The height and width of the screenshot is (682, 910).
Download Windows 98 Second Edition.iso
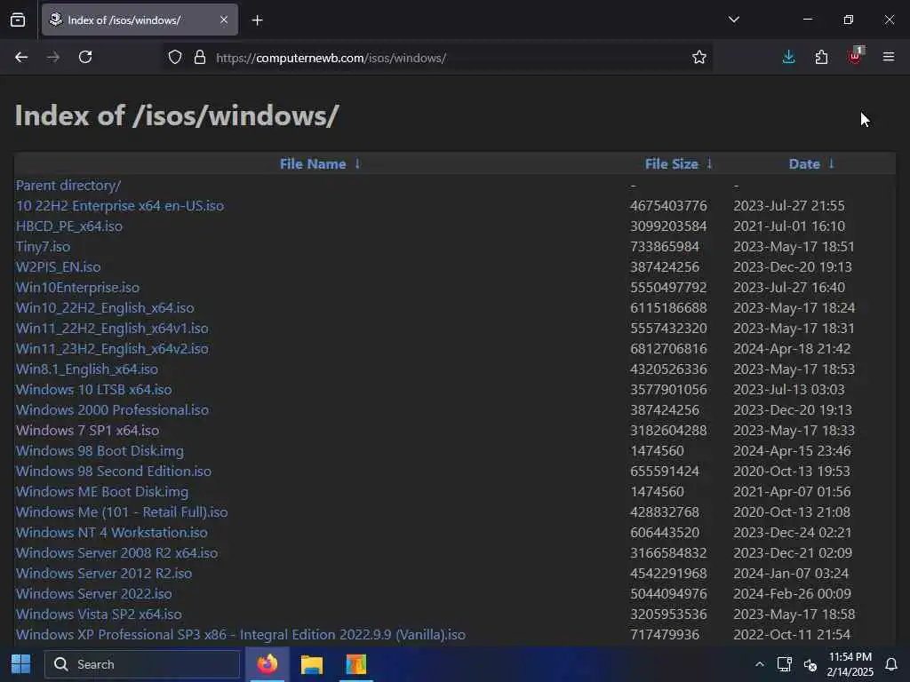coord(114,471)
